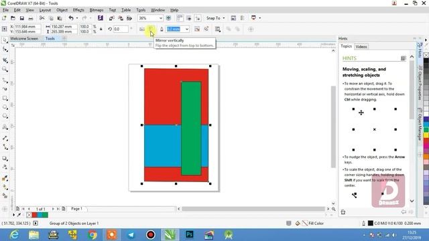The image size is (429, 241).
Task: Open the Object menu
Action: 62,10
